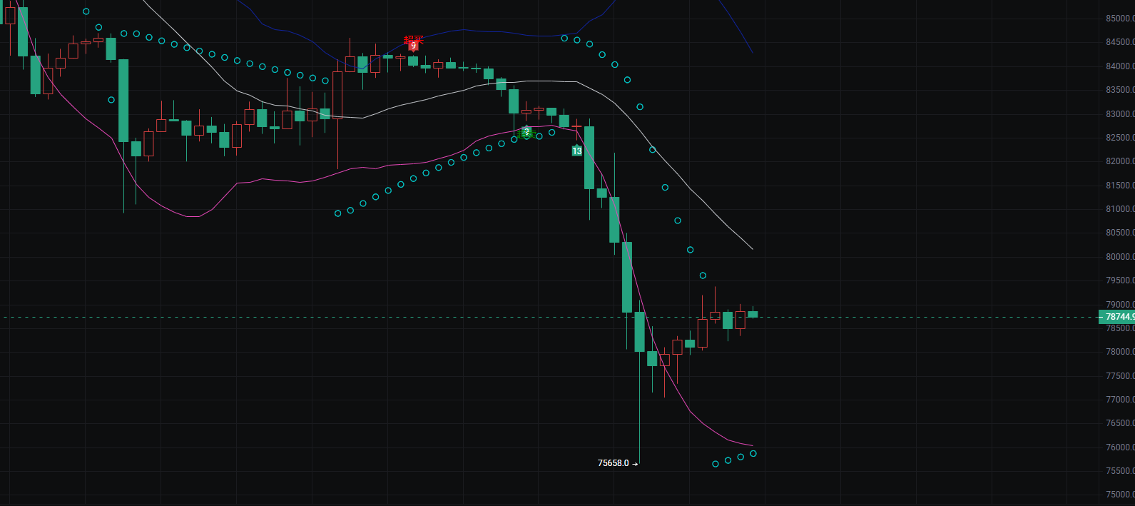
Task: Click the 78000.0 price axis label
Action: click(1120, 352)
